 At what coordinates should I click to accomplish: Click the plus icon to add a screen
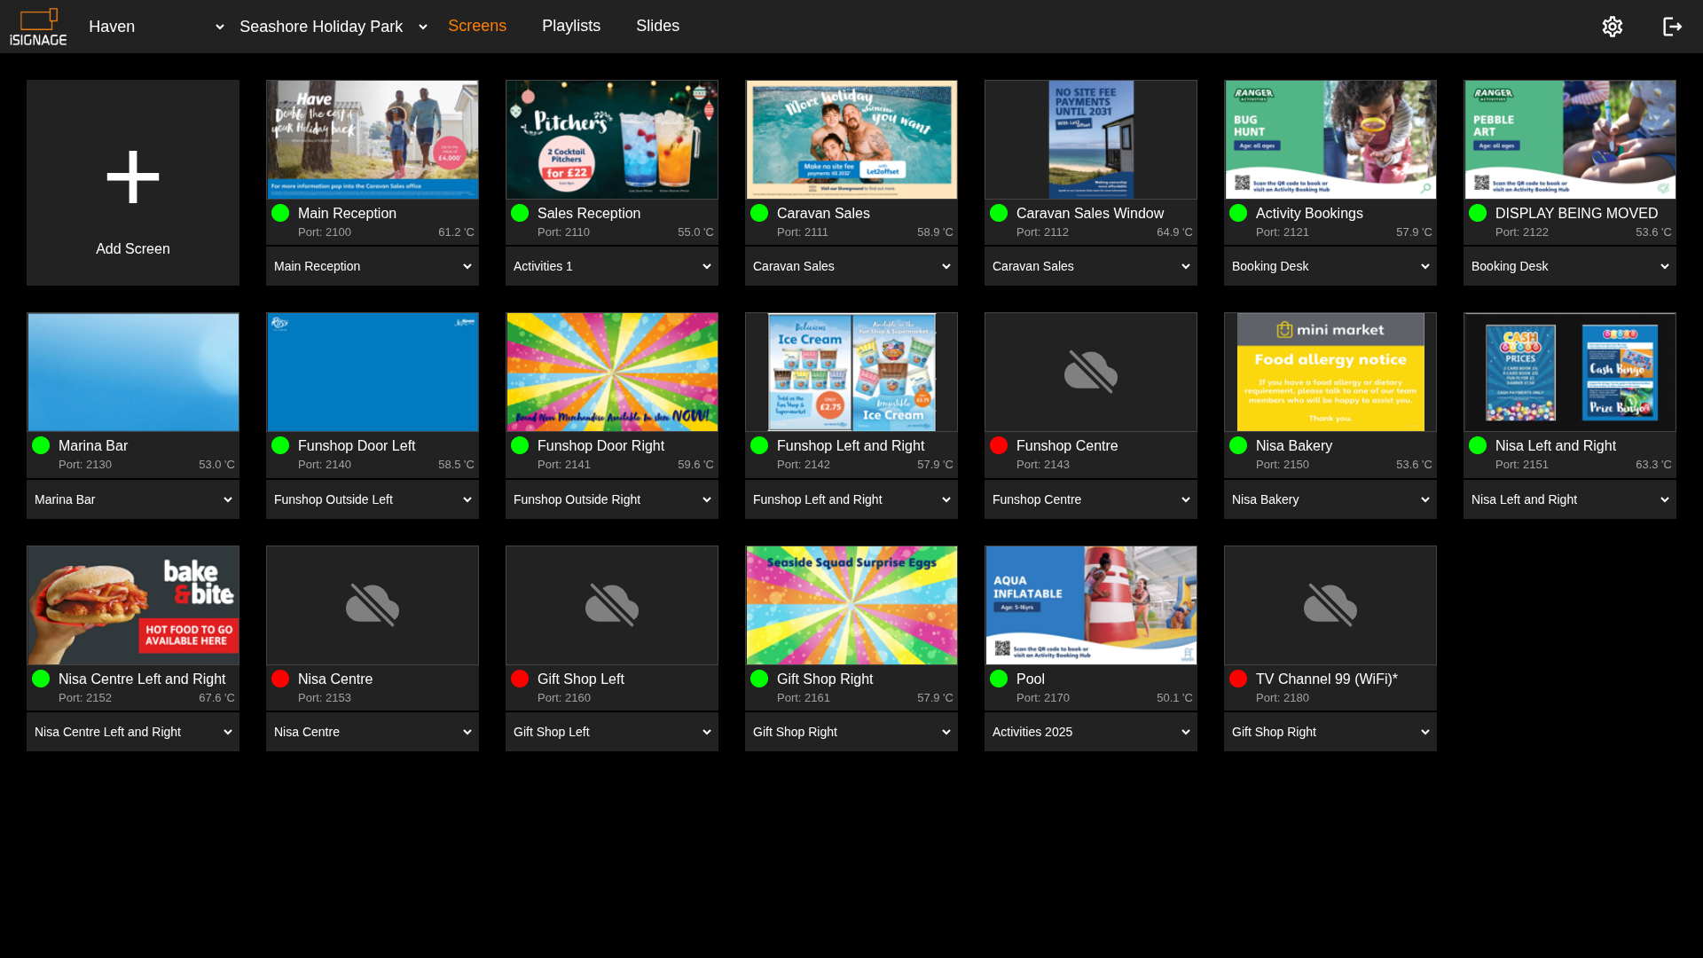pos(133,177)
